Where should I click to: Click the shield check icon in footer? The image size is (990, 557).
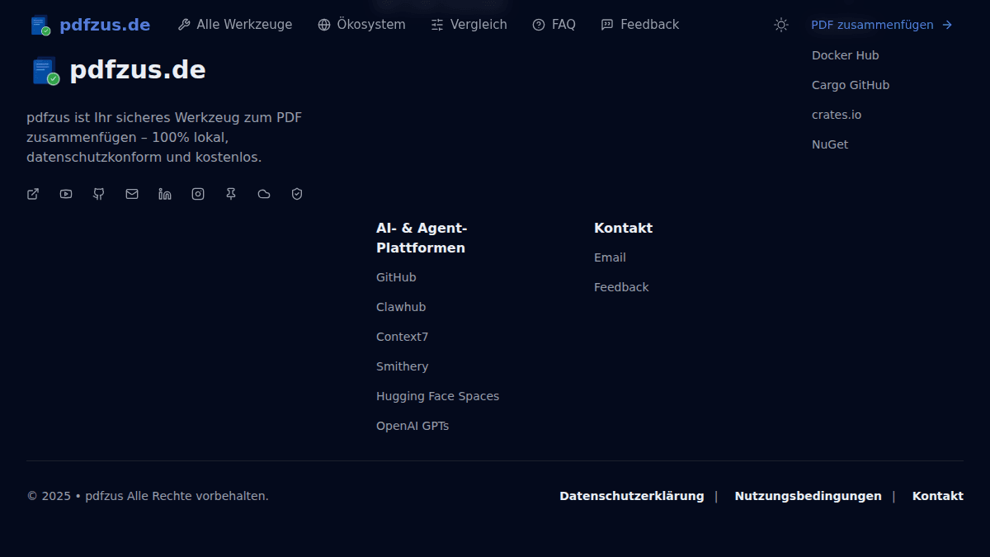coord(297,194)
